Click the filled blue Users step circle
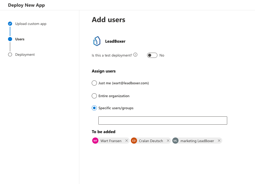The width and height of the screenshot is (255, 184). pyautogui.click(x=10, y=39)
